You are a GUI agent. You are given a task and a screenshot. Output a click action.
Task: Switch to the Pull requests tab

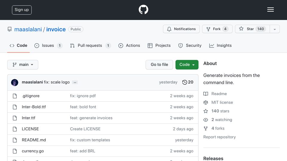(x=90, y=45)
